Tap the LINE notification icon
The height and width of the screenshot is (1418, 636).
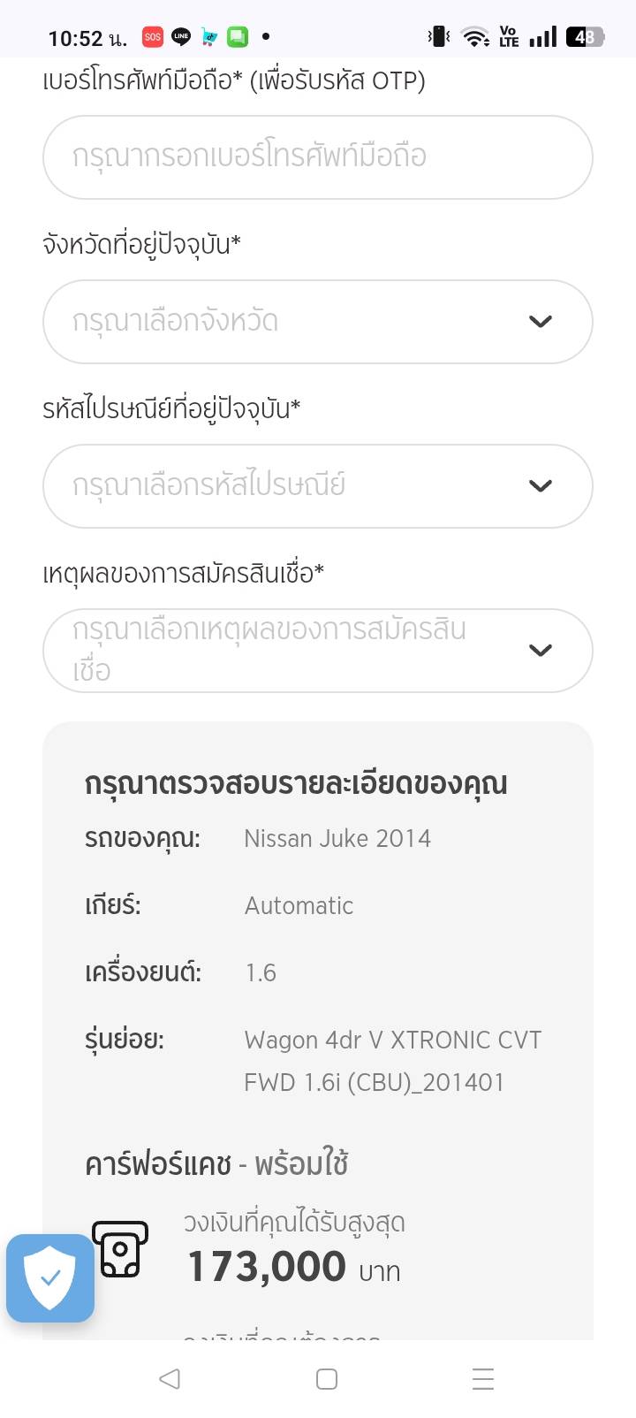point(181,37)
